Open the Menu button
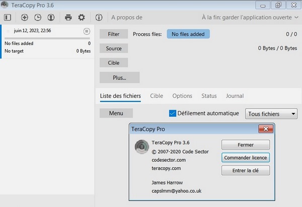This screenshot has height=207, width=302. tap(116, 113)
